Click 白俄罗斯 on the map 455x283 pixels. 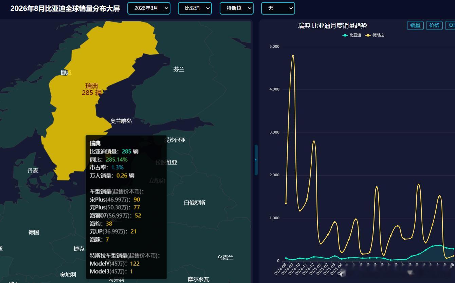[x=195, y=203]
